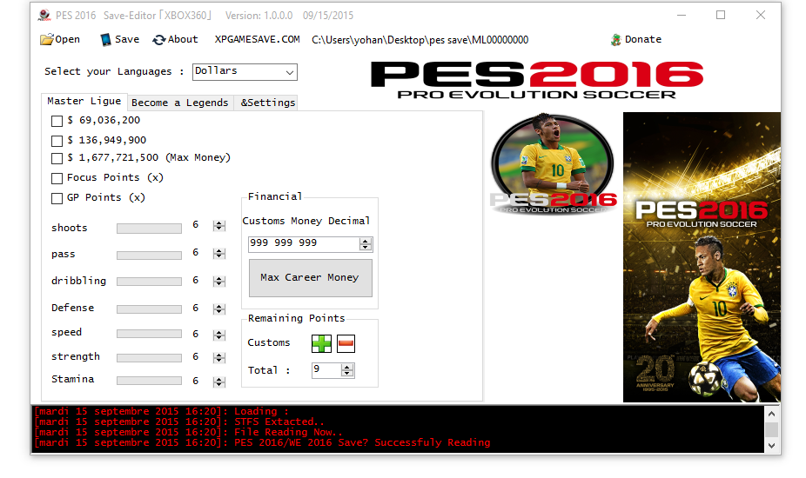
Task: Click the dribbling slider bar
Action: pyautogui.click(x=149, y=282)
